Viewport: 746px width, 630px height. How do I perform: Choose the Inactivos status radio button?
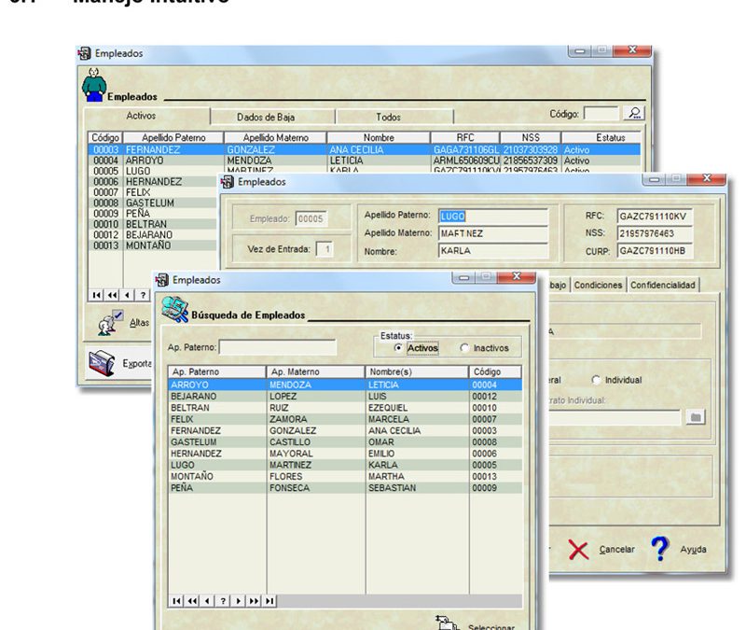tap(464, 348)
